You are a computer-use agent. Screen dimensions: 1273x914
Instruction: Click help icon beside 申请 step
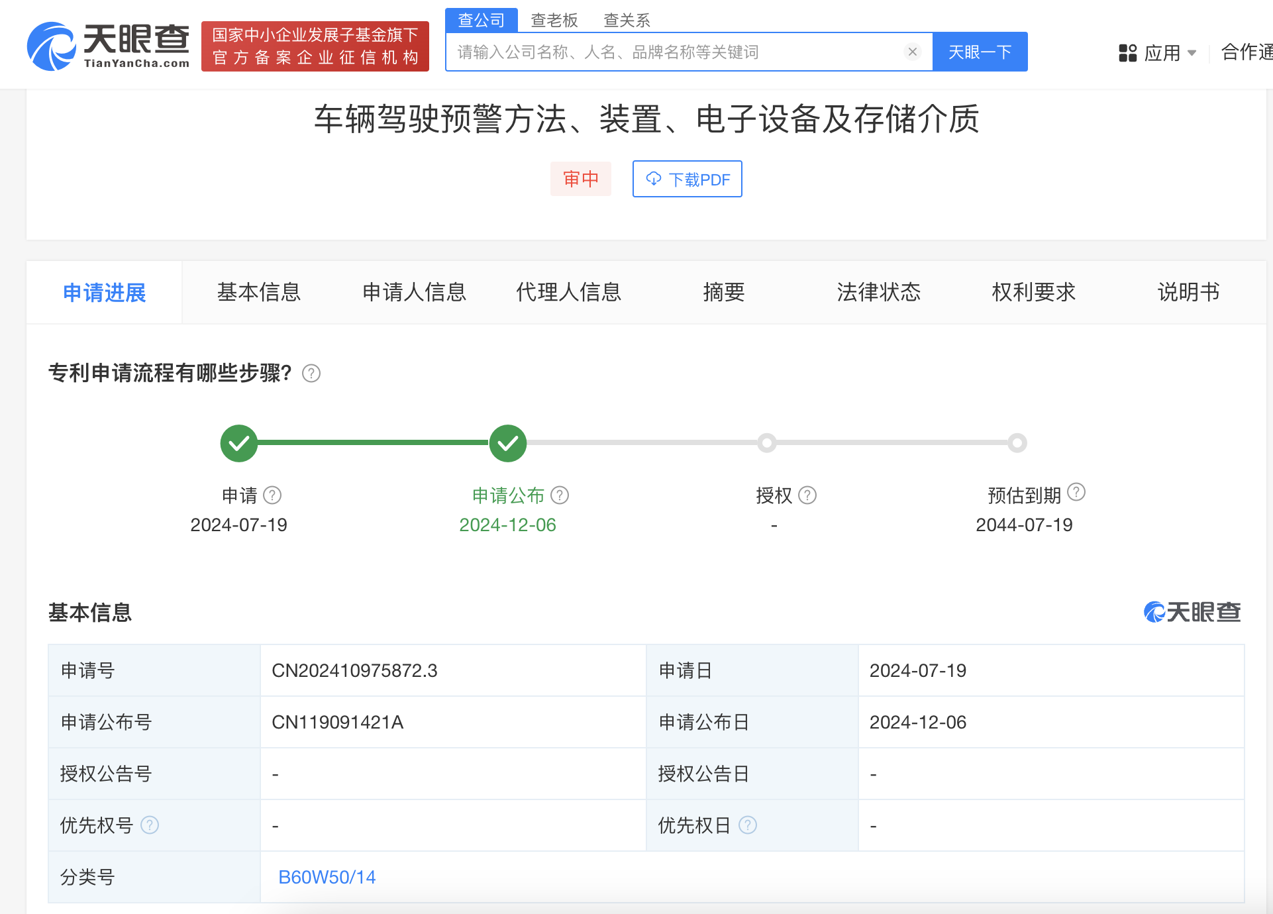point(272,495)
